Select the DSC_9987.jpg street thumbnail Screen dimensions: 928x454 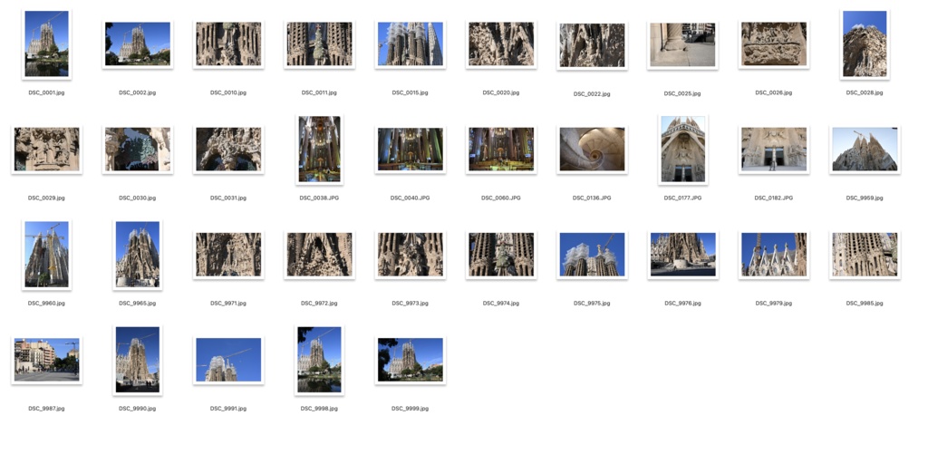pos(47,361)
